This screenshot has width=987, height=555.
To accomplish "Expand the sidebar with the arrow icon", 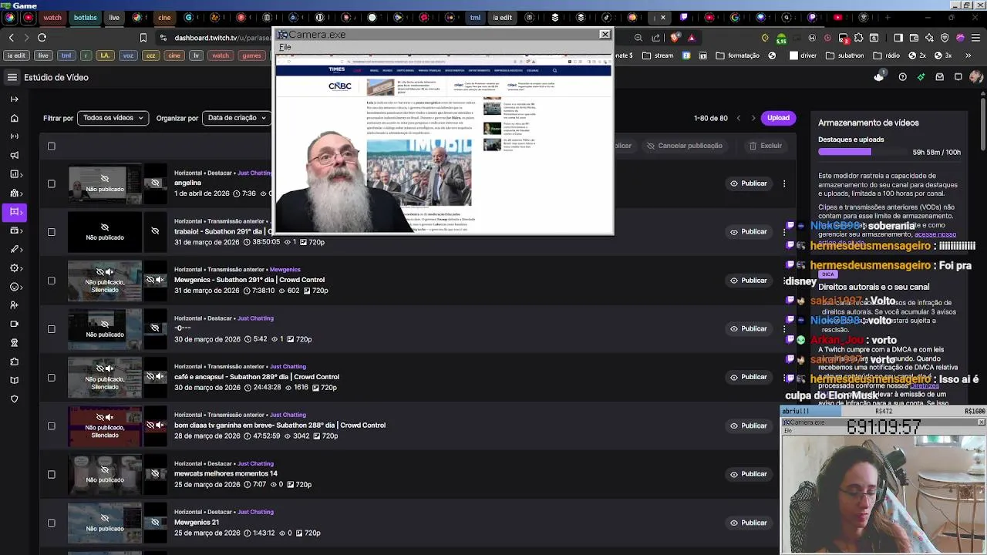I will [14, 99].
